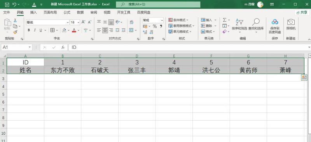Click the Camera tool icon

pyautogui.click(x=291, y=24)
